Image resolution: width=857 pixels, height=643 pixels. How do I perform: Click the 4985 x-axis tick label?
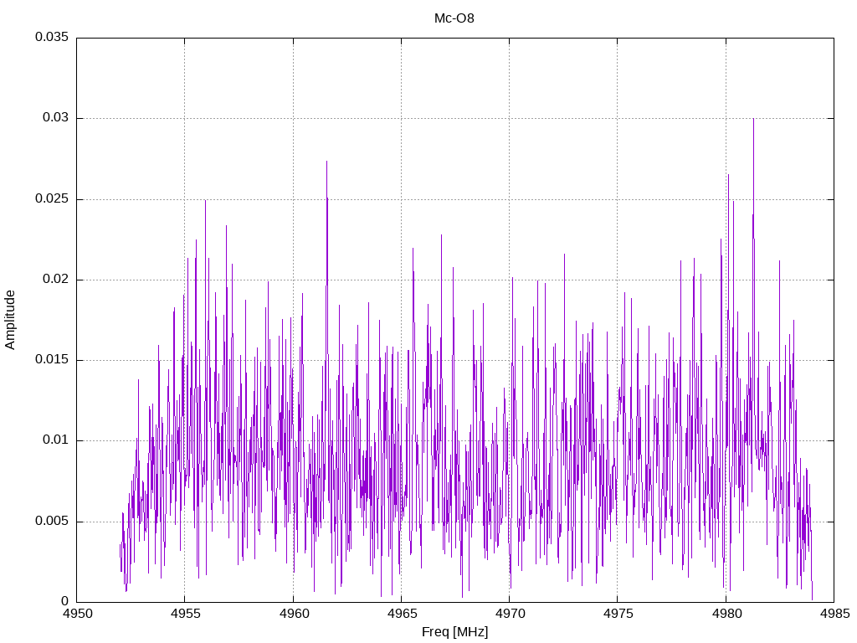834,615
